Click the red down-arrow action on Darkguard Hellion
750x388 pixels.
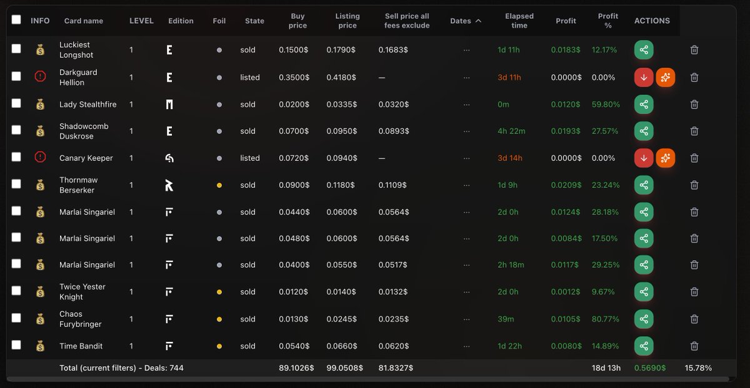[x=644, y=77]
